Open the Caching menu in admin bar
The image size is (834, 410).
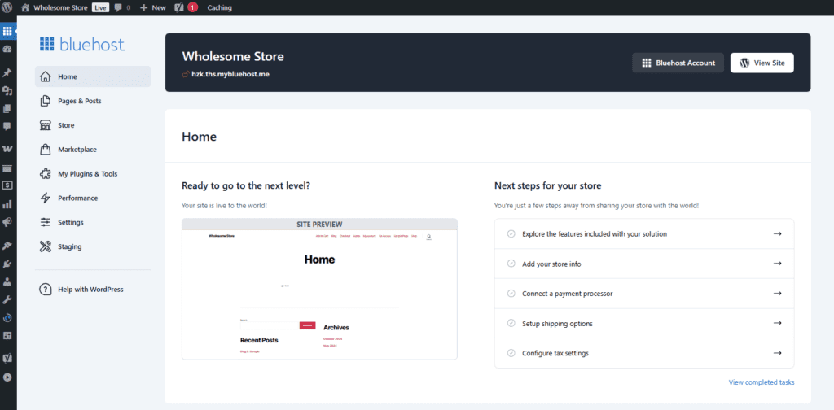pos(219,7)
